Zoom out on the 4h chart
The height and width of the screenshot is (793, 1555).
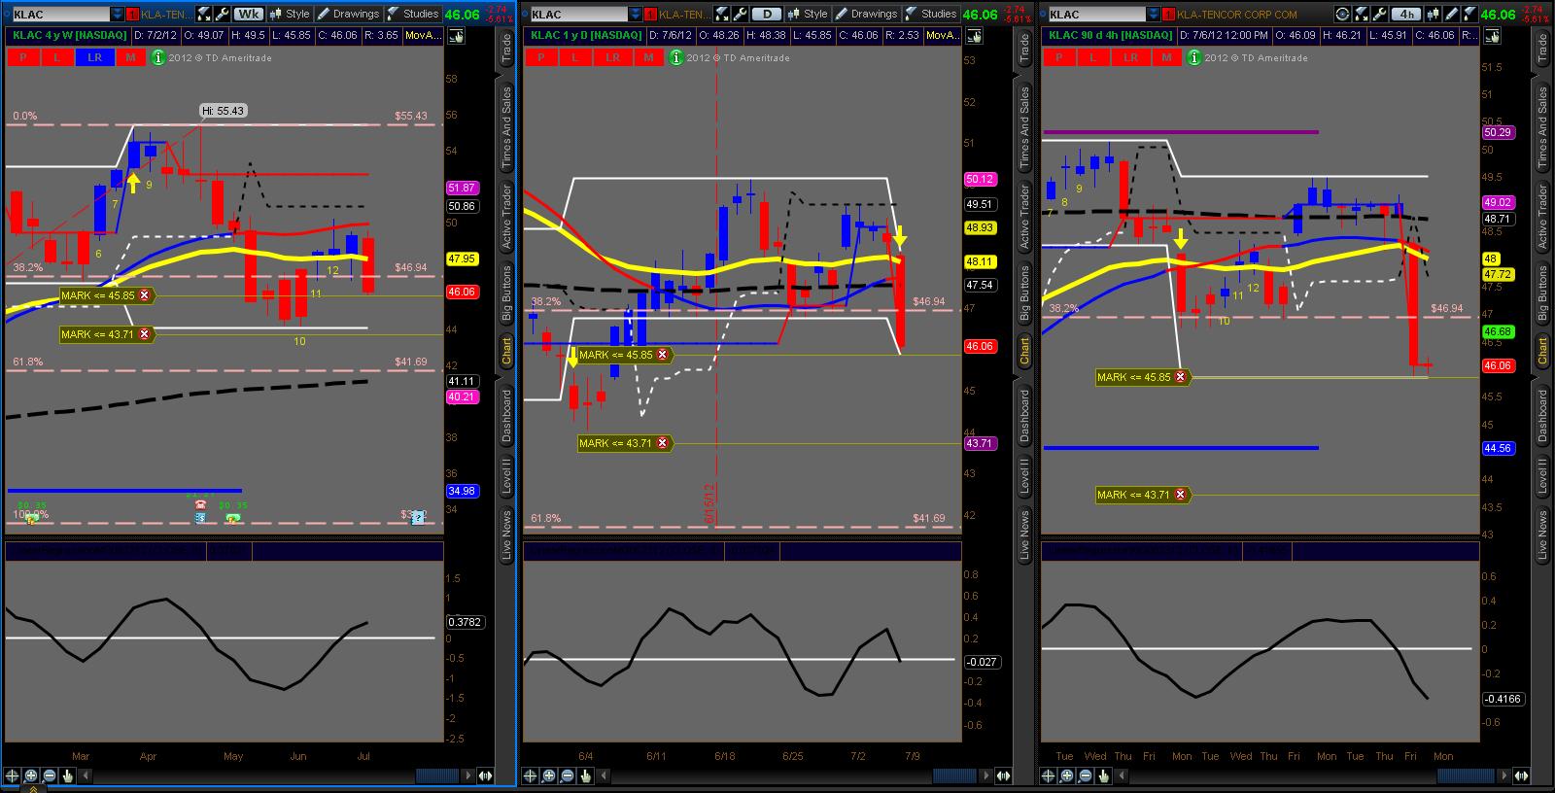pos(1086,776)
